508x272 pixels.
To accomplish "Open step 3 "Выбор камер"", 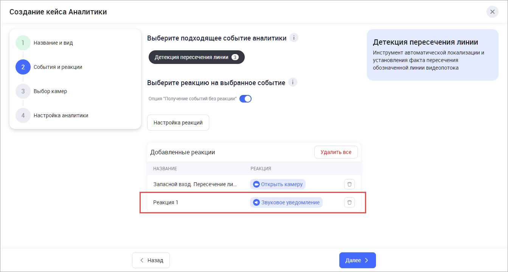I will [23, 91].
